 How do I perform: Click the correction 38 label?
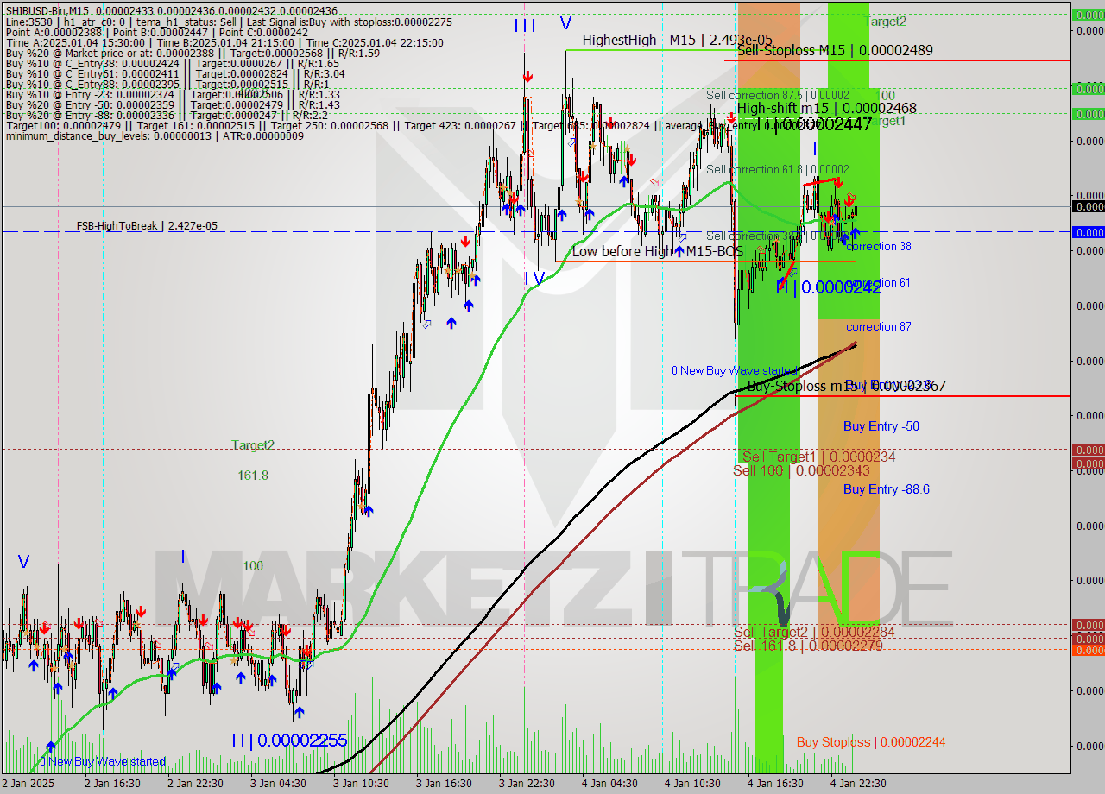tap(879, 247)
